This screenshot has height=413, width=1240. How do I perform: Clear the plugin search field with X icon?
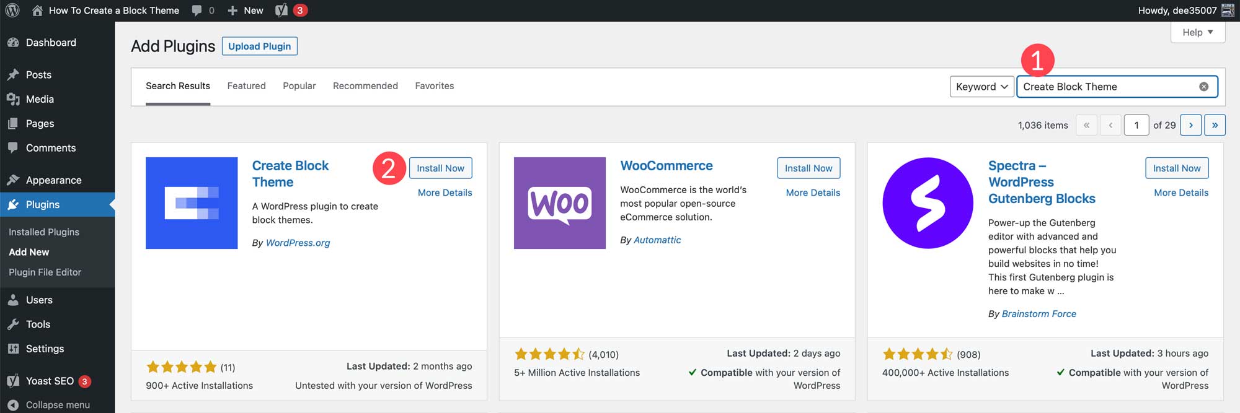coord(1203,87)
